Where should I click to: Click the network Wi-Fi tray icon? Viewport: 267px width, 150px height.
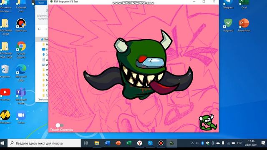pyautogui.click(x=228, y=143)
